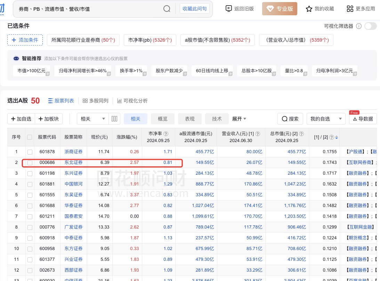
Task: Click the star icon for my favorites
Action: click(x=309, y=9)
